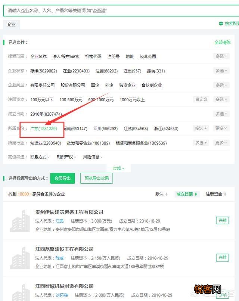Image resolution: width=239 pixels, height=301 pixels.
Task: Open company 江西智诚机械制造有限公司
Action: click(x=64, y=286)
